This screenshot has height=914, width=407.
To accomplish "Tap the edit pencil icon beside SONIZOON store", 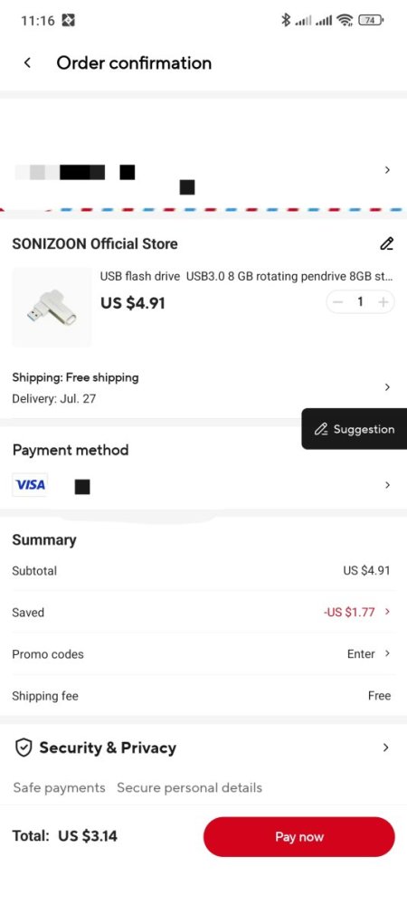I will pos(386,243).
